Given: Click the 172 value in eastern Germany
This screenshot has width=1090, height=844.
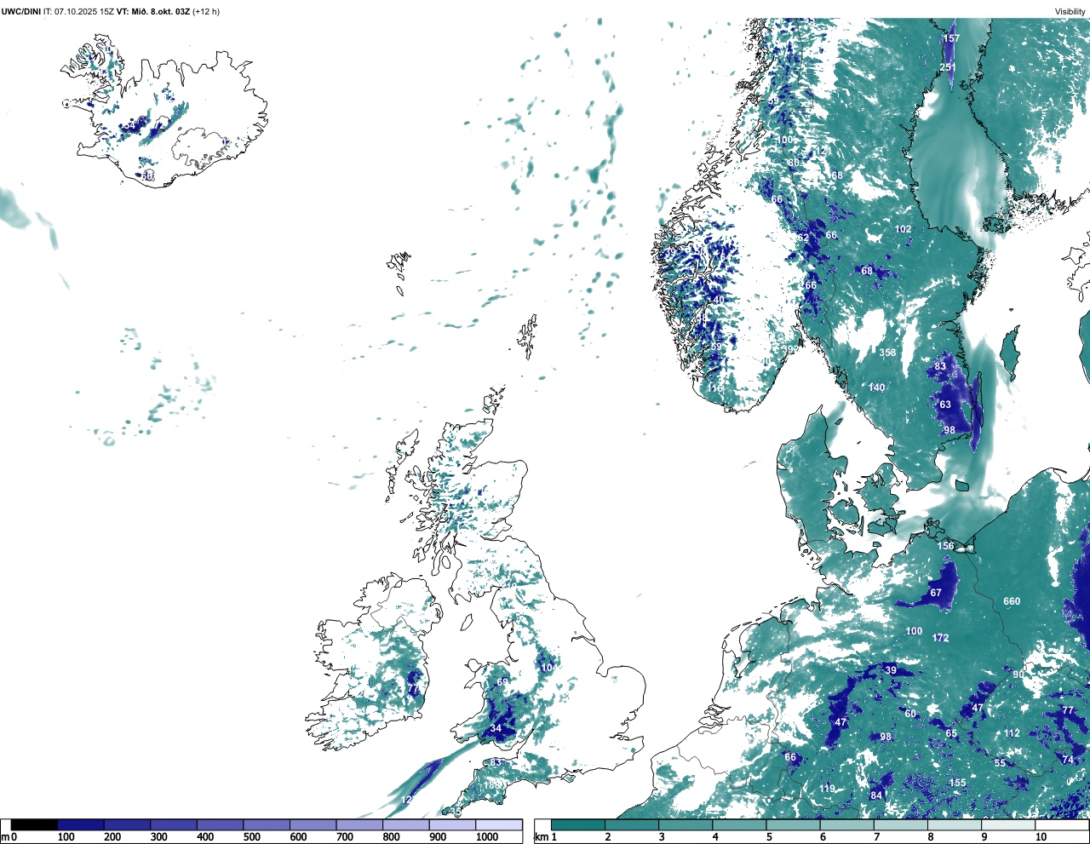Looking at the screenshot, I should (940, 638).
